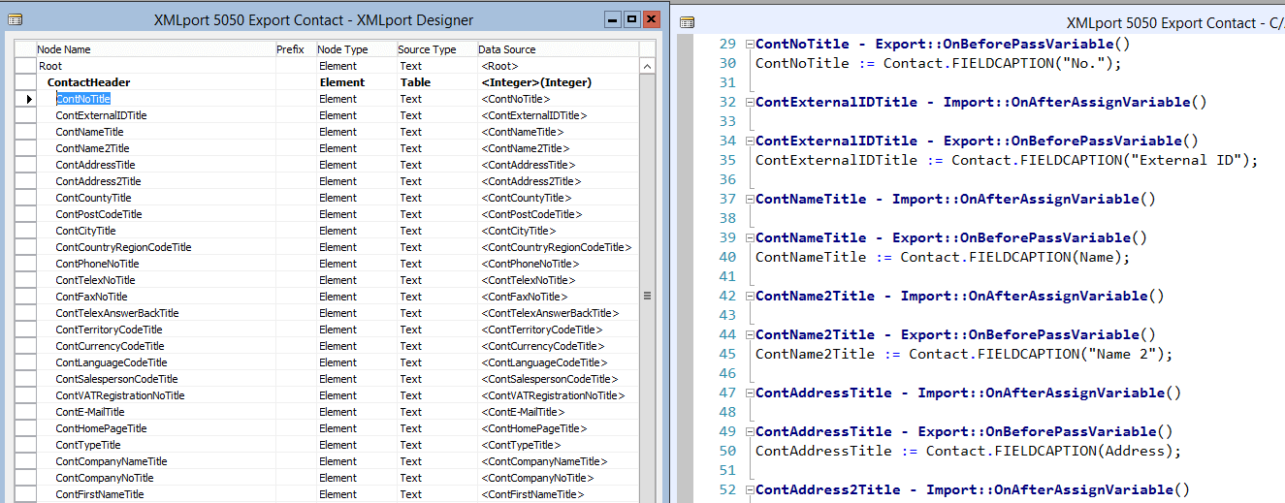Select the ContName2Title node name
Image resolution: width=1285 pixels, height=503 pixels.
tap(92, 148)
